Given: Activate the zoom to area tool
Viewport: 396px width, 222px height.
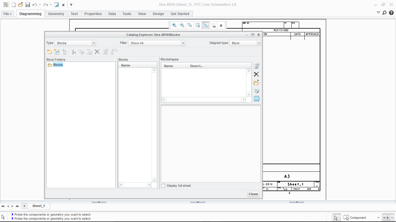Looking at the screenshot, I should [190, 25].
